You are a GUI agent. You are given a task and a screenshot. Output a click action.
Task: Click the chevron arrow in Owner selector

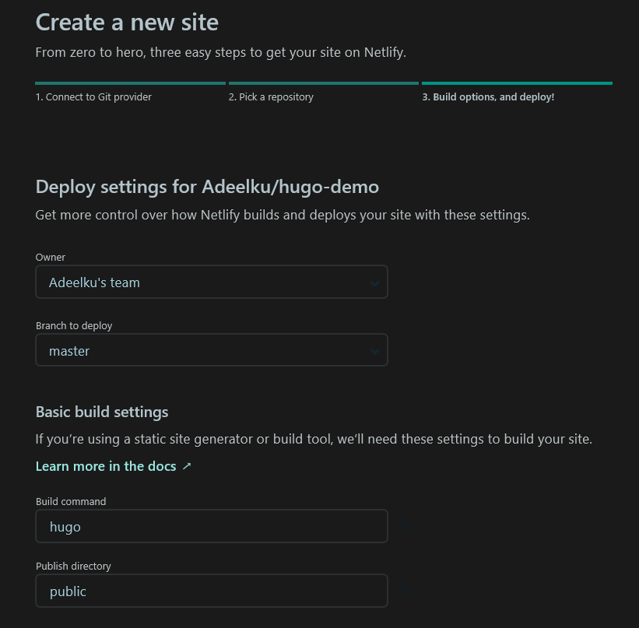coord(374,282)
